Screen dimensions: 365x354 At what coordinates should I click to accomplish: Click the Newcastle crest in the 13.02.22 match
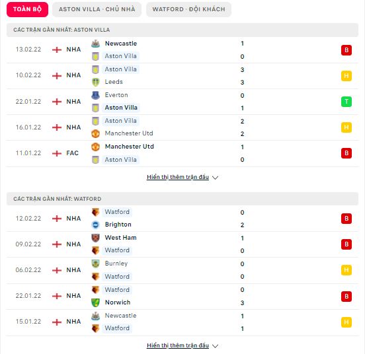(x=95, y=44)
